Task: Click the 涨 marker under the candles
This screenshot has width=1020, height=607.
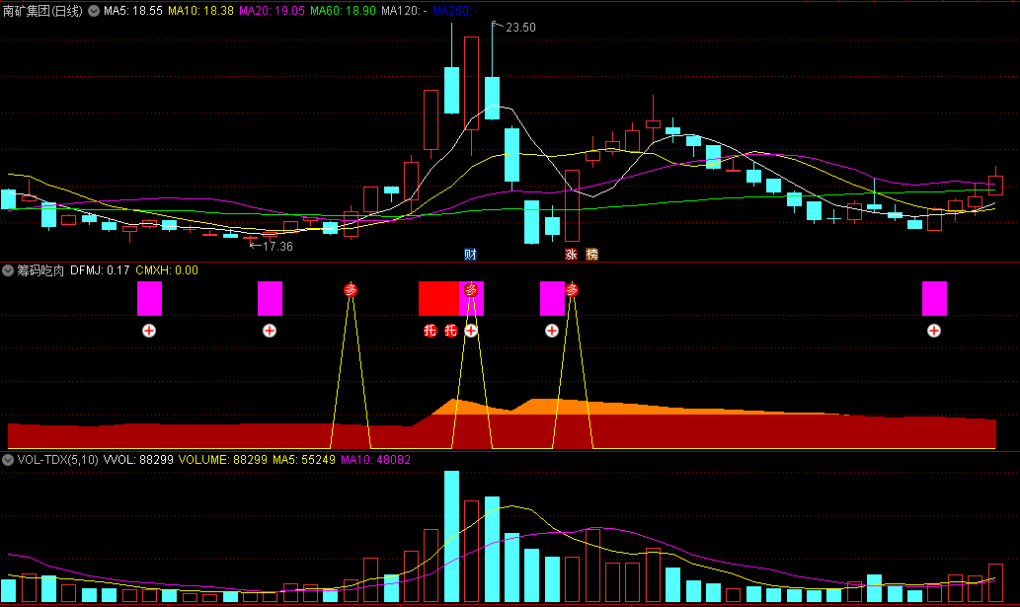Action: pos(571,254)
